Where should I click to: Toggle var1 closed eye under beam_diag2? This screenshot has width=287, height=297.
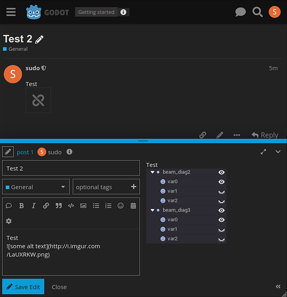[x=222, y=192]
